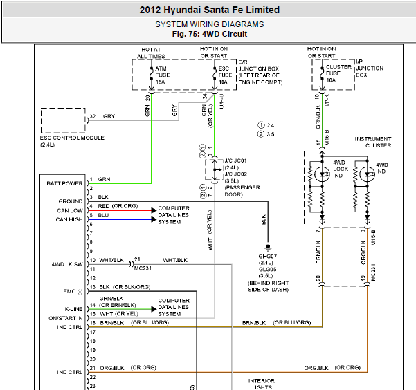
Task: Click the 'BLU' wire label at pin 5
Action: point(103,215)
